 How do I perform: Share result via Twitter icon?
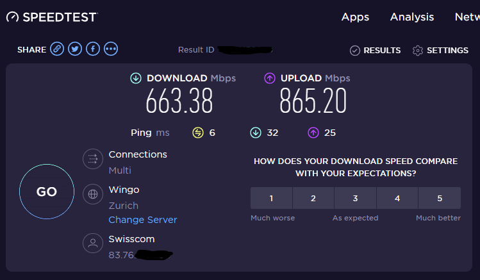click(75, 49)
